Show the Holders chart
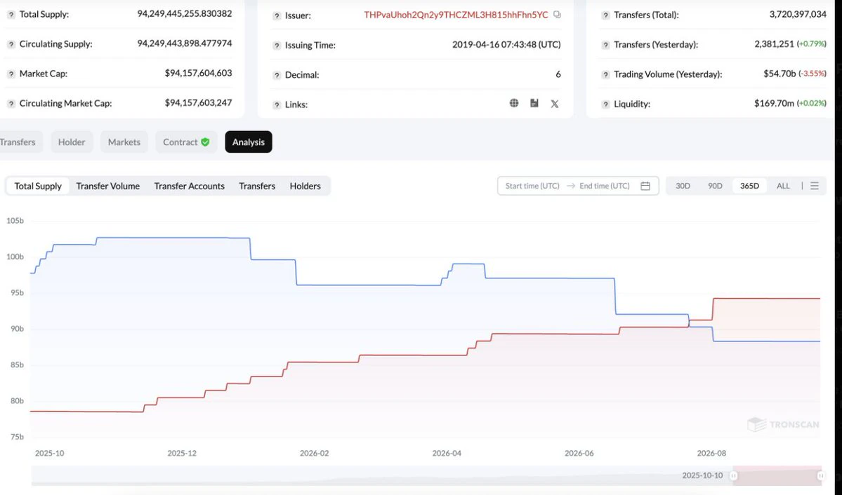The width and height of the screenshot is (842, 495). 305,186
